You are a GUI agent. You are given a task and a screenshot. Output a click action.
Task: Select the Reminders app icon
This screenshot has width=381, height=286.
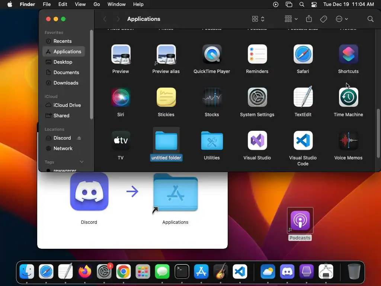pyautogui.click(x=257, y=54)
